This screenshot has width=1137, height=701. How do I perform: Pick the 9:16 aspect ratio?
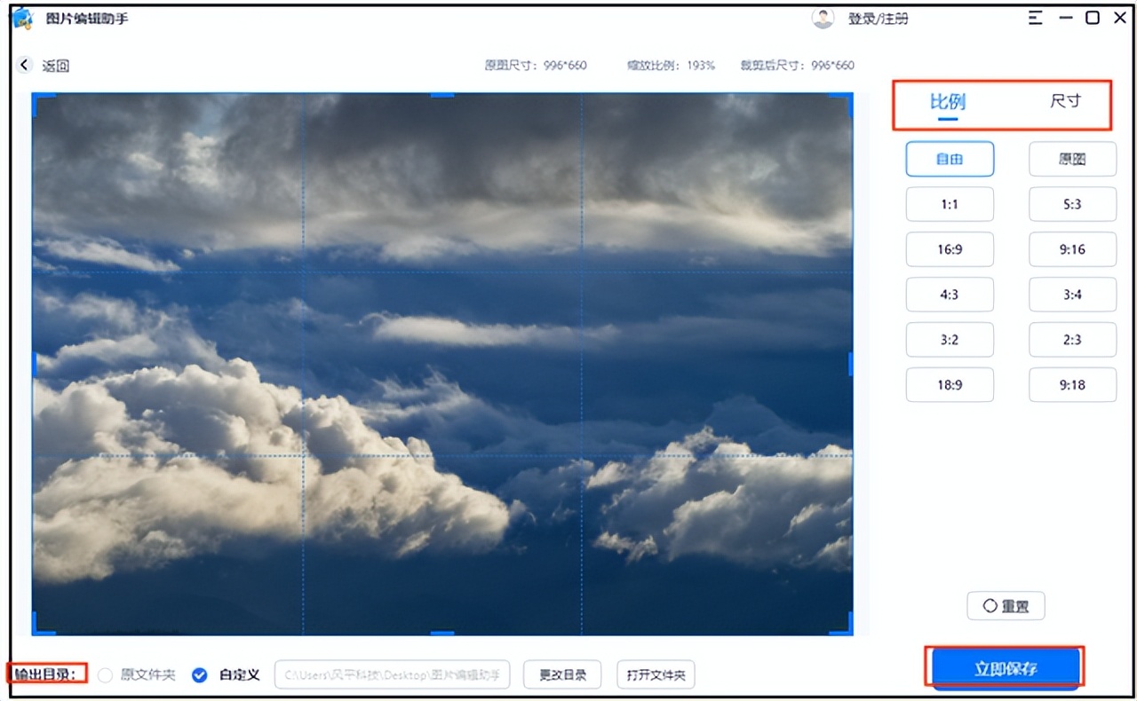click(x=1072, y=249)
